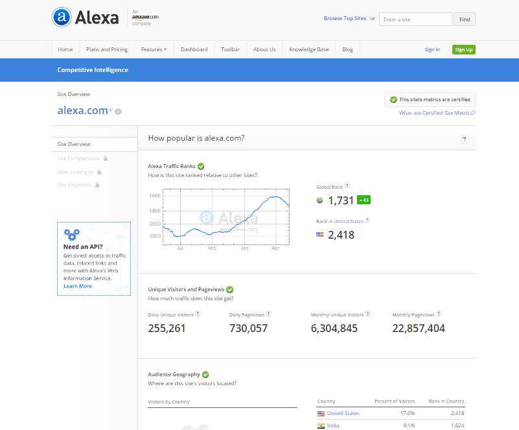Click the help icon beside Daily Unique Visitors
The height and width of the screenshot is (430, 519).
(198, 313)
